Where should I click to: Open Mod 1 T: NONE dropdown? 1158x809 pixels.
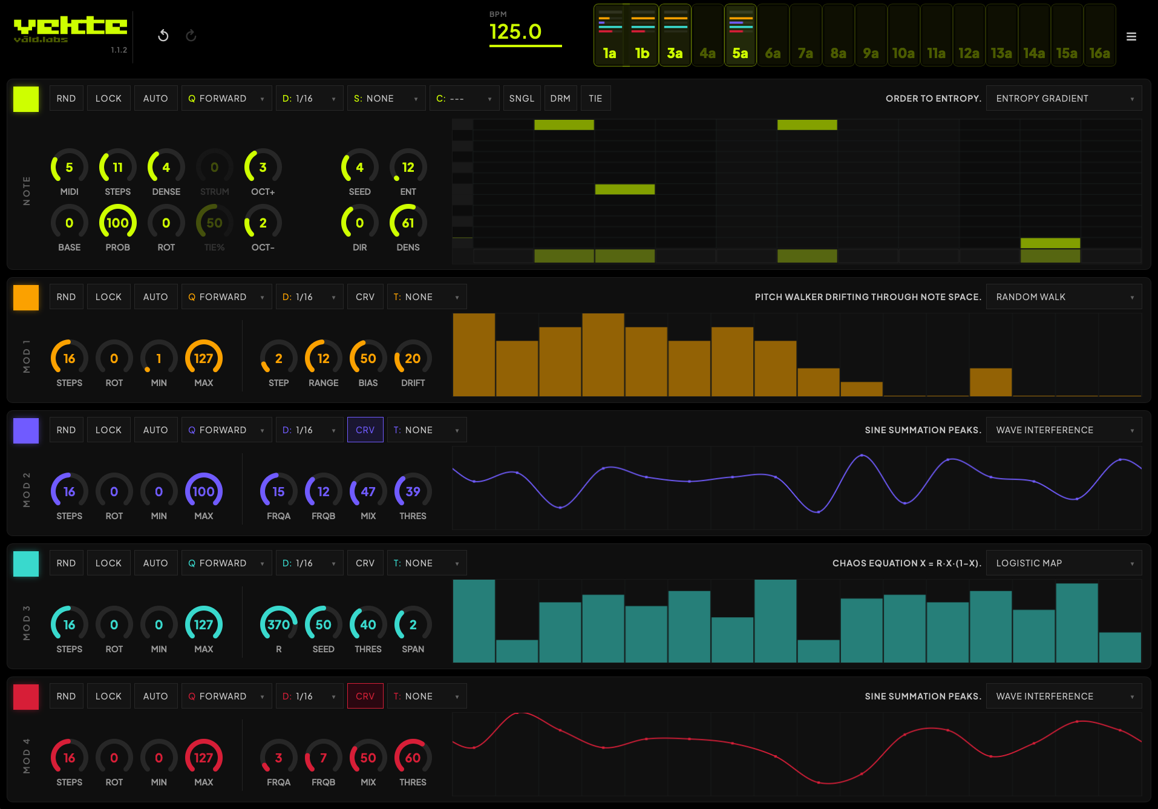pos(427,297)
